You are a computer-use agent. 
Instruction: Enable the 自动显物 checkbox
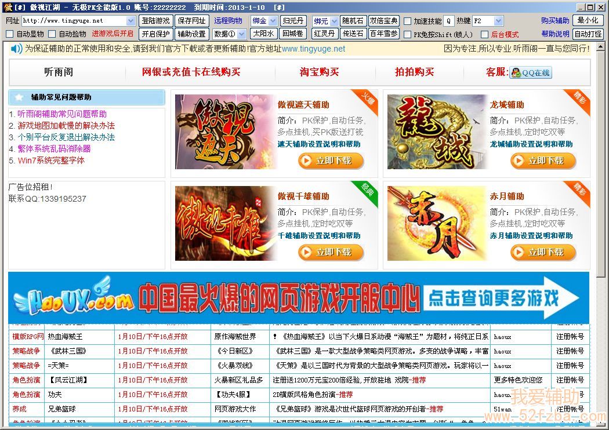tap(10, 34)
